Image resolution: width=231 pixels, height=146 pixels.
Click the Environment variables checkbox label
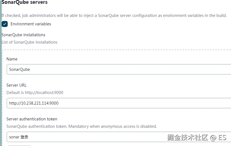coord(31,24)
